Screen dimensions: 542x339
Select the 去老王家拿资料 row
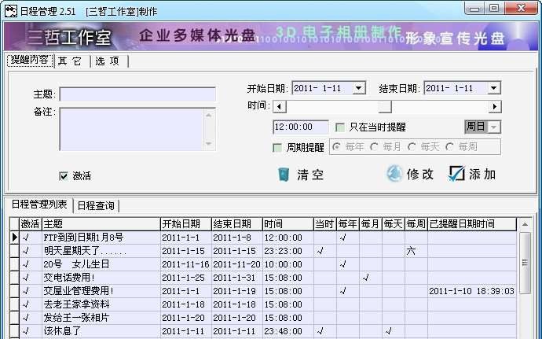click(x=263, y=304)
